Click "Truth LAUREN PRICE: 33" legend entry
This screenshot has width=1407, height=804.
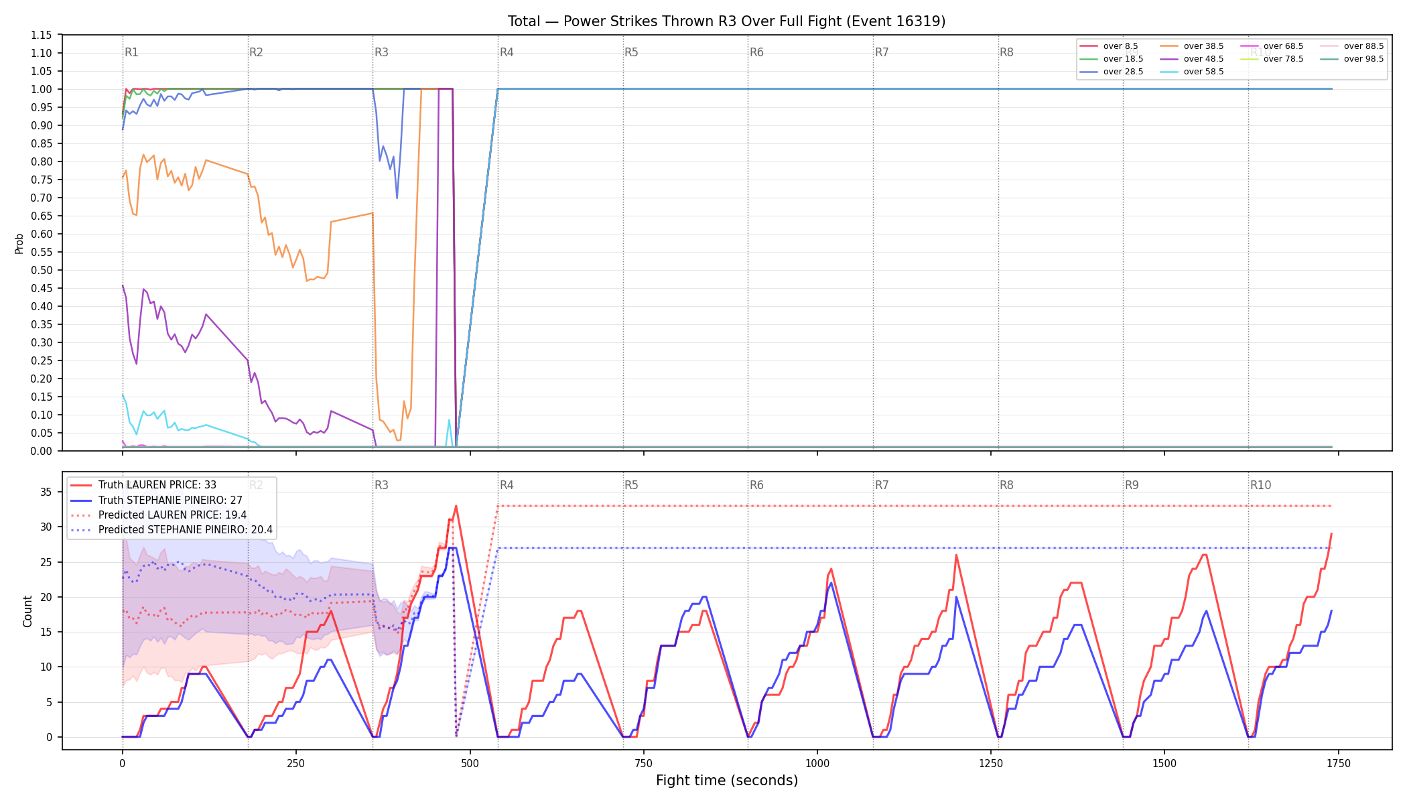pyautogui.click(x=157, y=485)
